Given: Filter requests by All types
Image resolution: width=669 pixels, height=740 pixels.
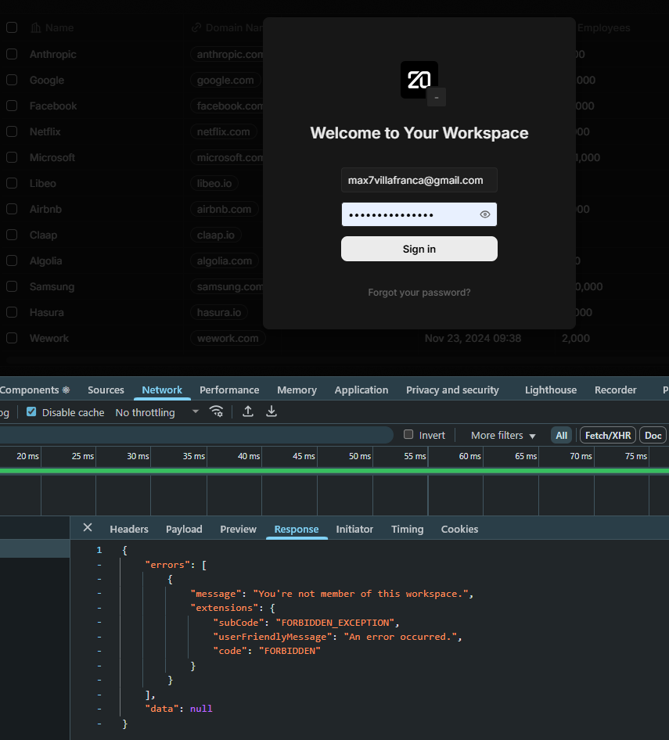Looking at the screenshot, I should [561, 435].
